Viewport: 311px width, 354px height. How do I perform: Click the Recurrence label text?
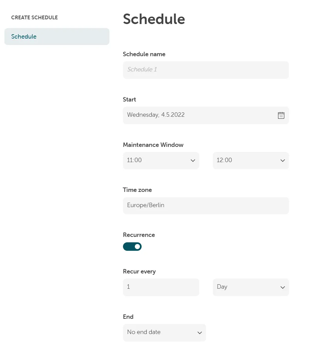(139, 235)
